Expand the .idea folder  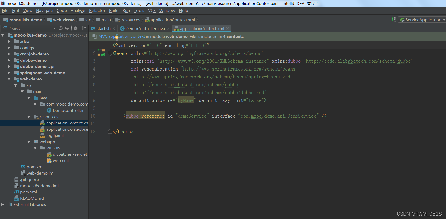(9, 41)
